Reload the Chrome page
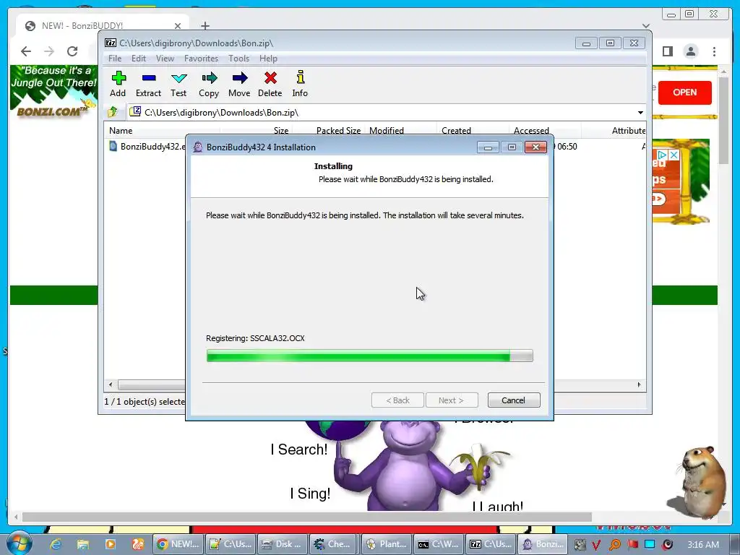 72,51
